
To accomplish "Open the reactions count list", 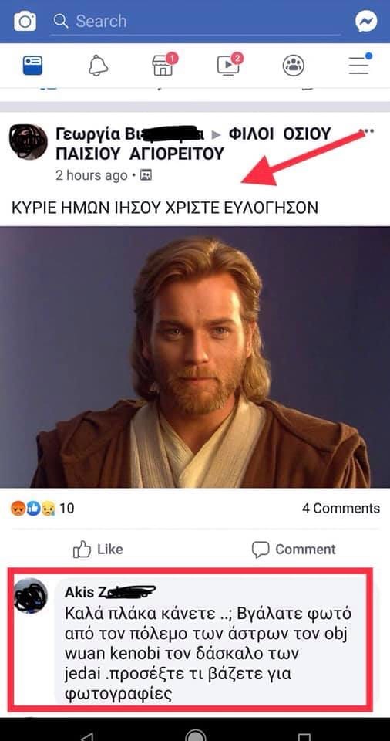I will coord(42,509).
